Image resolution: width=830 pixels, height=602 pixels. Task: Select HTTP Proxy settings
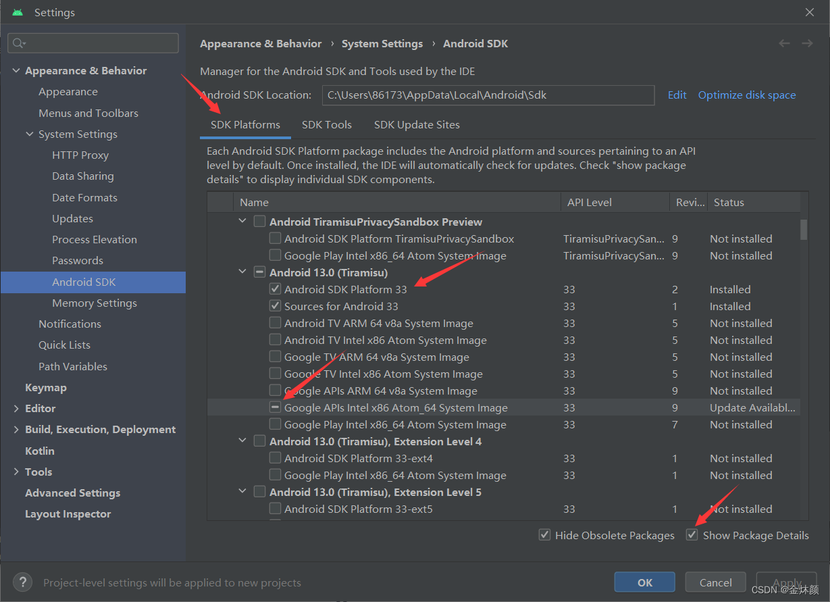coord(80,155)
